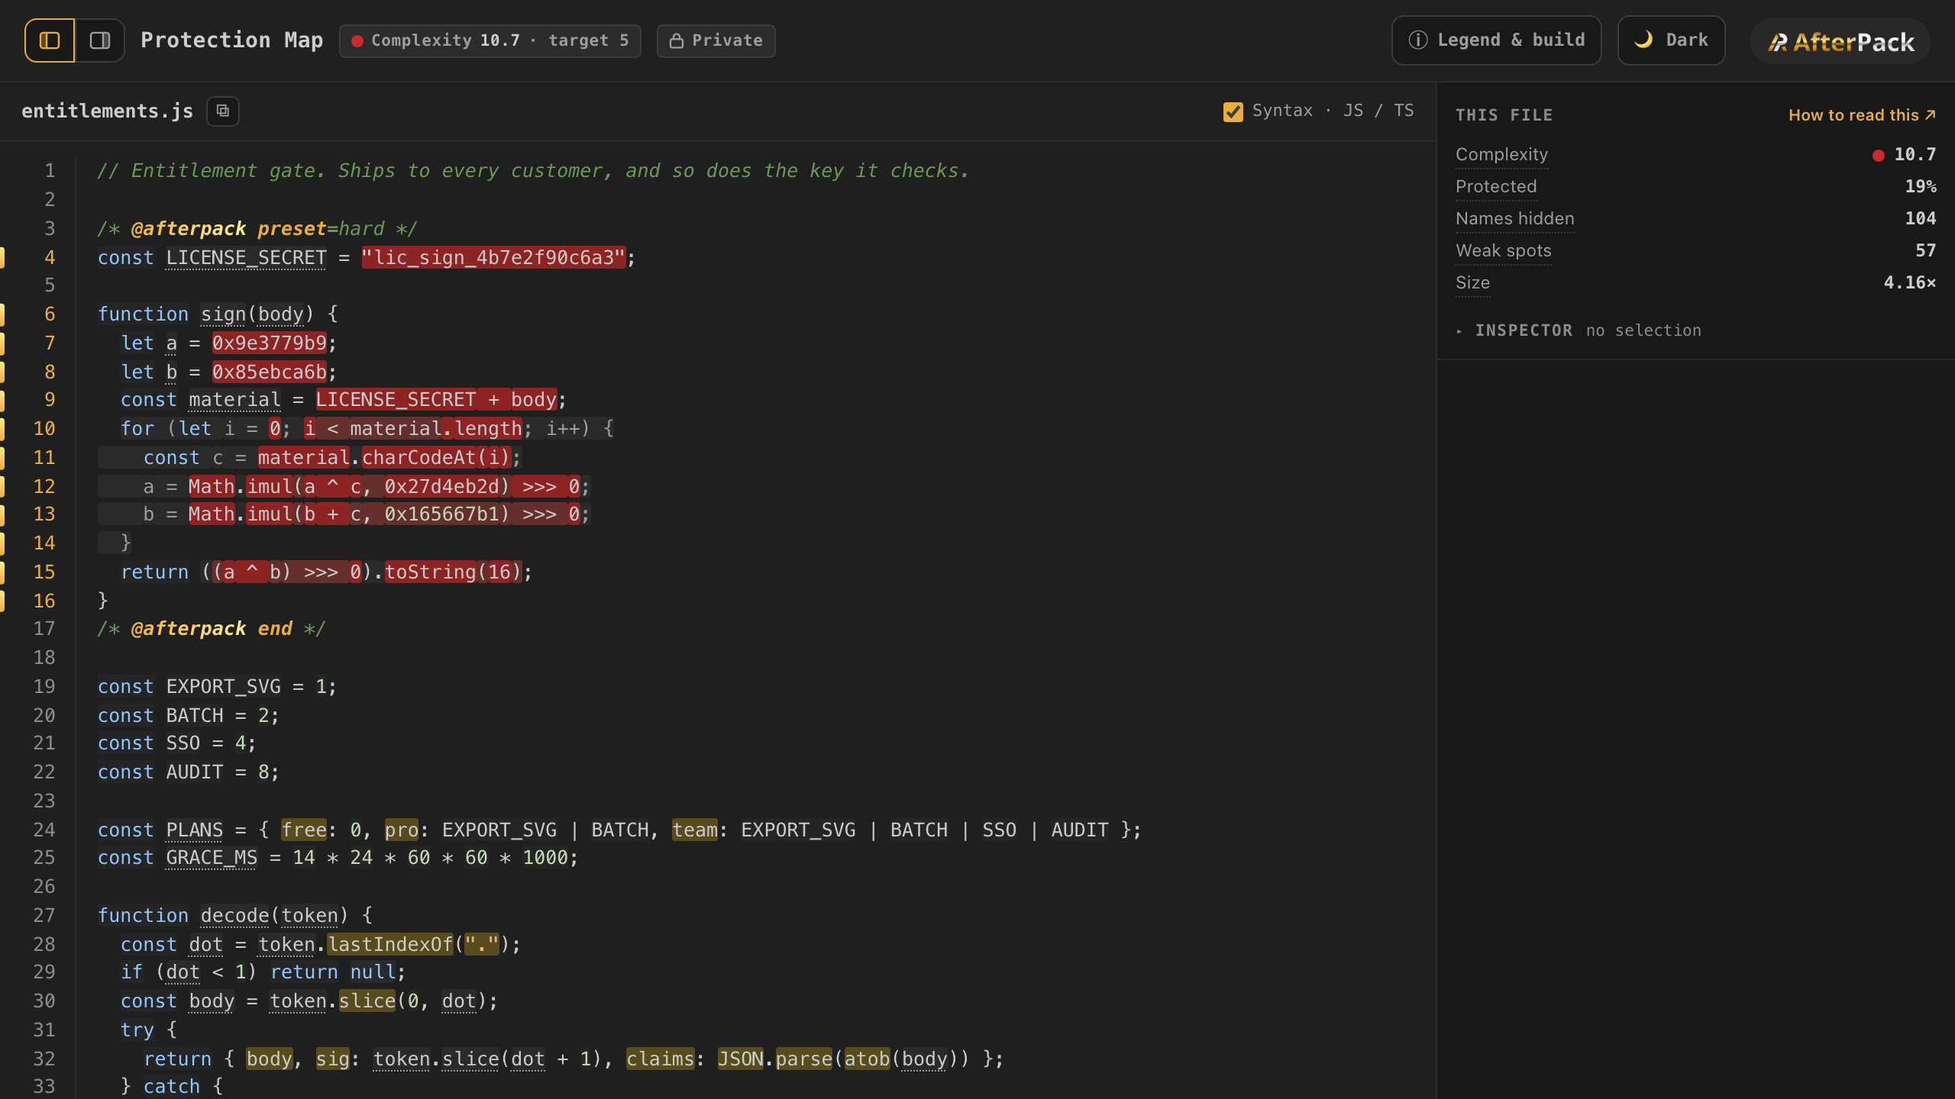Viewport: 1955px width, 1099px height.
Task: Click the atob highlighted call on line 32
Action: pos(867,1059)
